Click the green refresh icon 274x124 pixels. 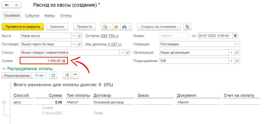coord(54,76)
